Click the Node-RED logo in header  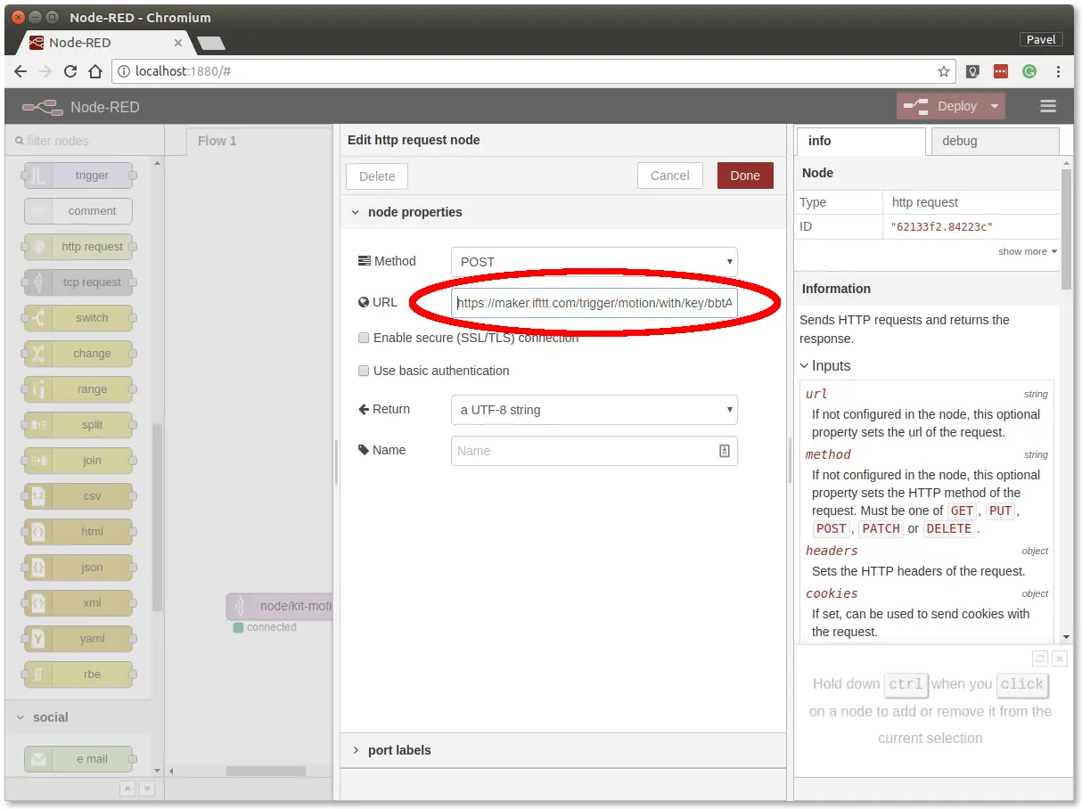point(42,107)
